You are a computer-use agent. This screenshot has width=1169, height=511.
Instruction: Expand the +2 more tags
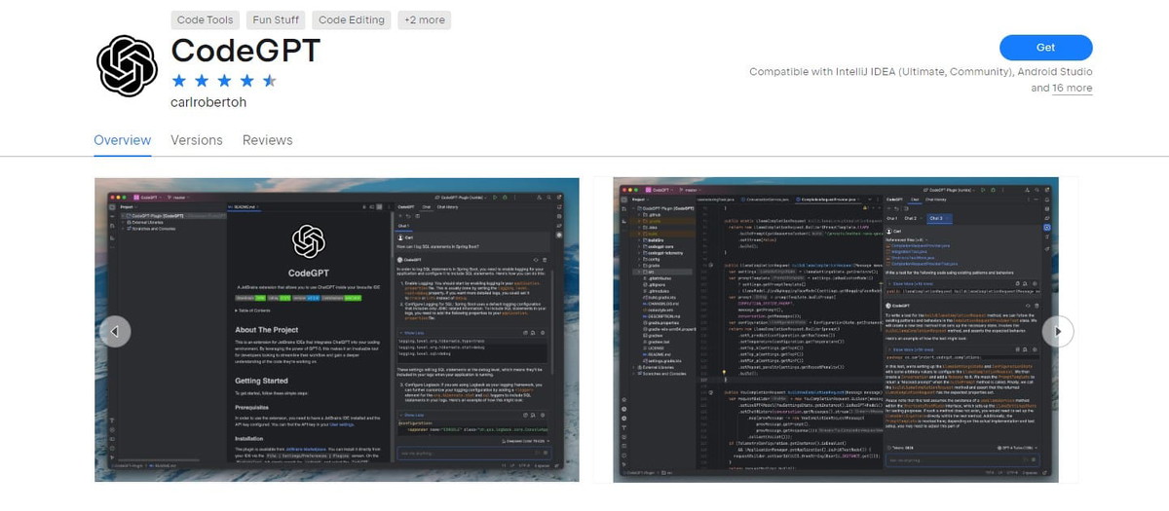click(424, 19)
